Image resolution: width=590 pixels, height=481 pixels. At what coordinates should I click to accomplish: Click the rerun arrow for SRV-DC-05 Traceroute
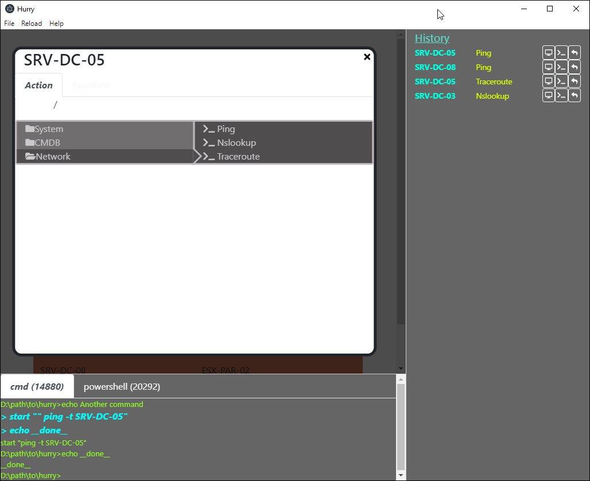pos(574,81)
